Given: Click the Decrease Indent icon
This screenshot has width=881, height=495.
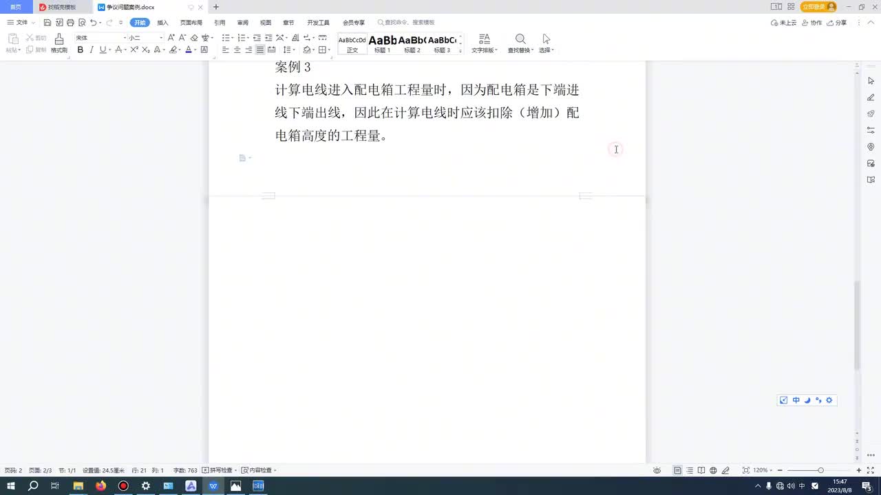Looking at the screenshot, I should (x=257, y=38).
